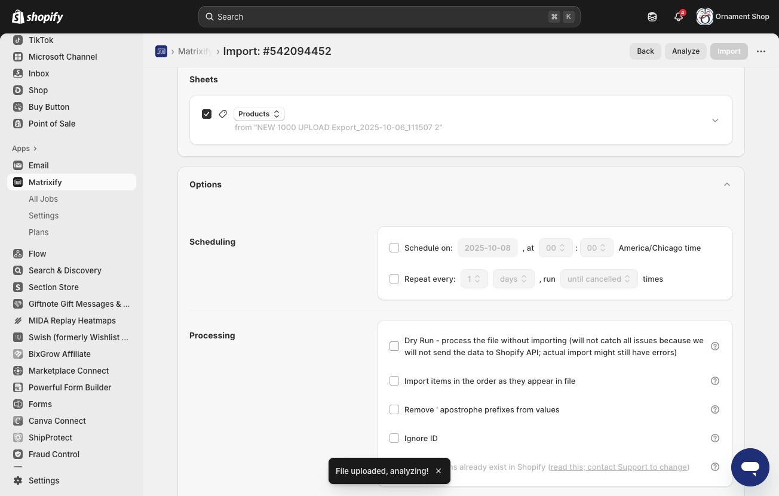
Task: Enable the Dry Run checkbox
Action: 394,346
